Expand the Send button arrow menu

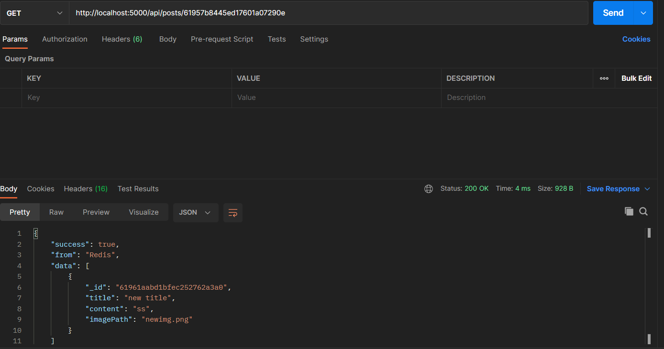click(x=643, y=13)
